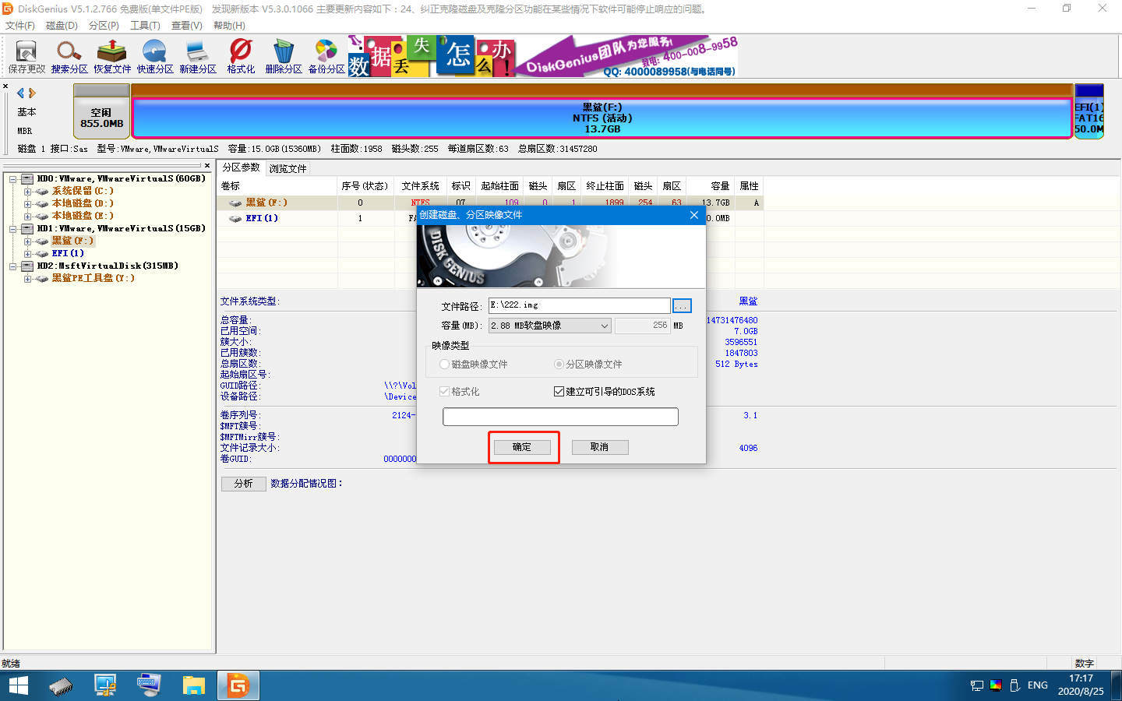Select the 黑鲨 (F:) partition table row

click(492, 203)
